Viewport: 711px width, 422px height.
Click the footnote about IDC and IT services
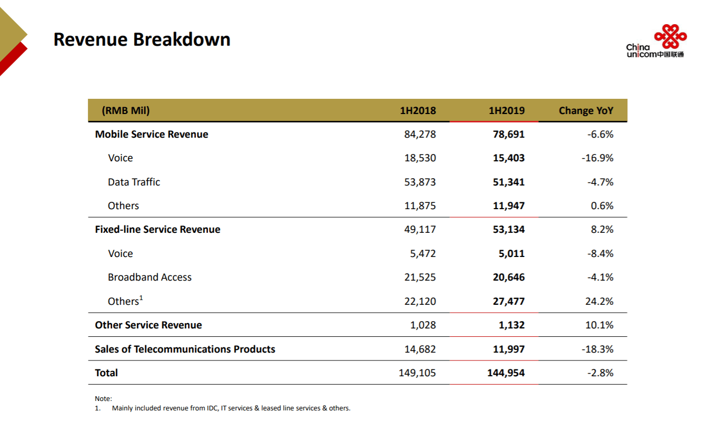231,408
